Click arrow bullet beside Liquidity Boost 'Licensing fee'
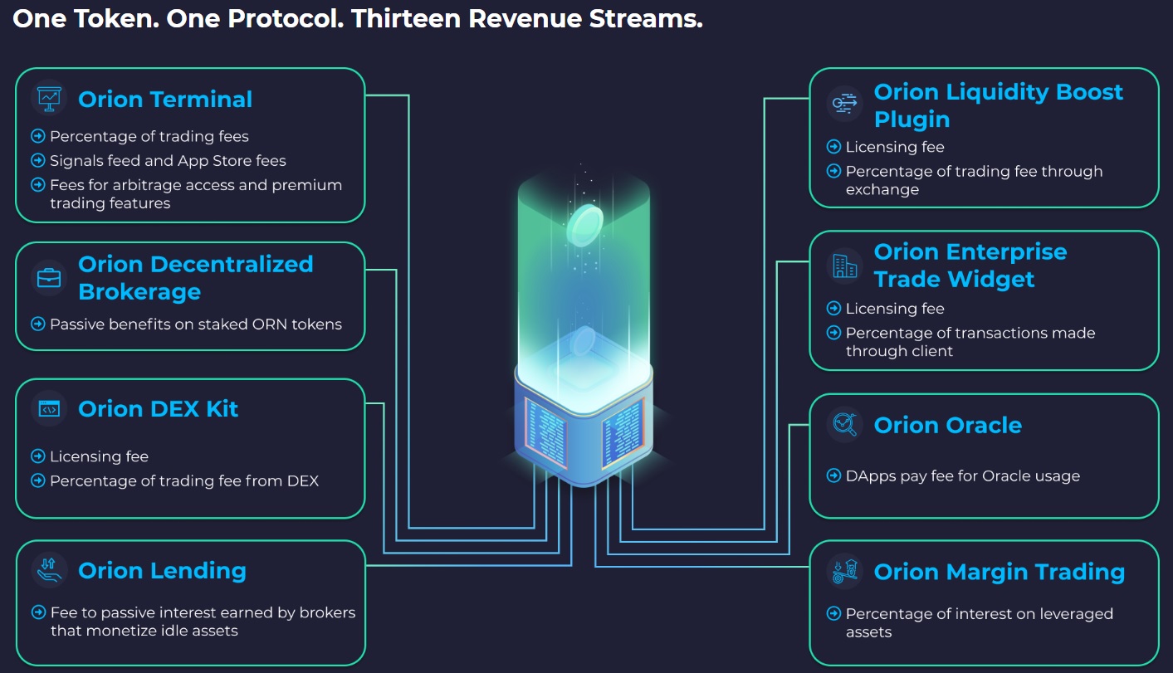The height and width of the screenshot is (673, 1173). (x=833, y=147)
